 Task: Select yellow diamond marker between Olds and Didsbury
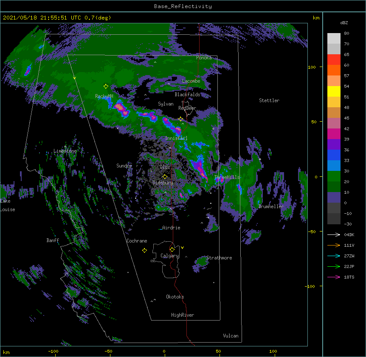(x=165, y=177)
